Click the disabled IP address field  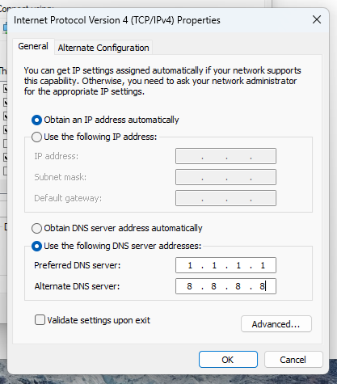point(225,156)
